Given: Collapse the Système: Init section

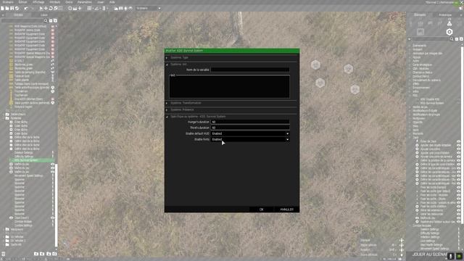Looking at the screenshot, I should pyautogui.click(x=167, y=65).
